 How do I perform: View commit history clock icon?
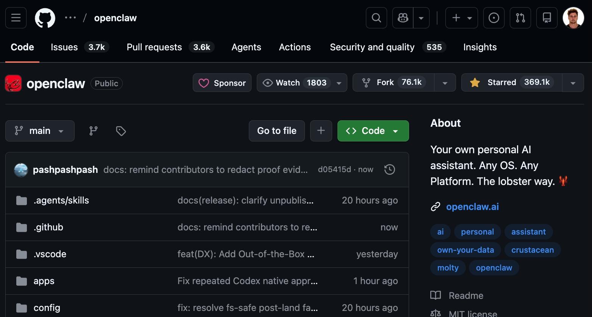click(x=390, y=169)
